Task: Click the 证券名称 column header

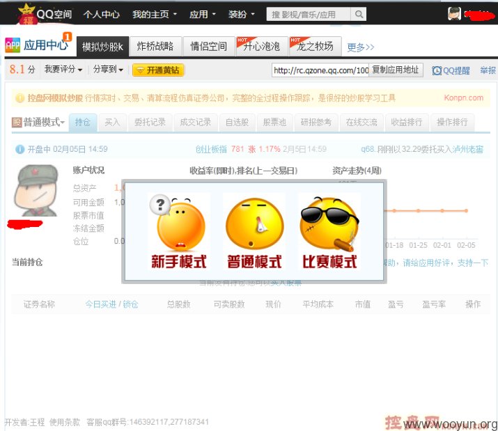Action: coord(39,304)
